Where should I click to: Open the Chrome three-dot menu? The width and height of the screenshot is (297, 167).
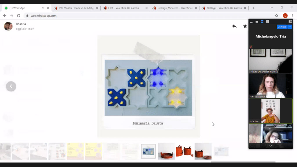pyautogui.click(x=292, y=16)
